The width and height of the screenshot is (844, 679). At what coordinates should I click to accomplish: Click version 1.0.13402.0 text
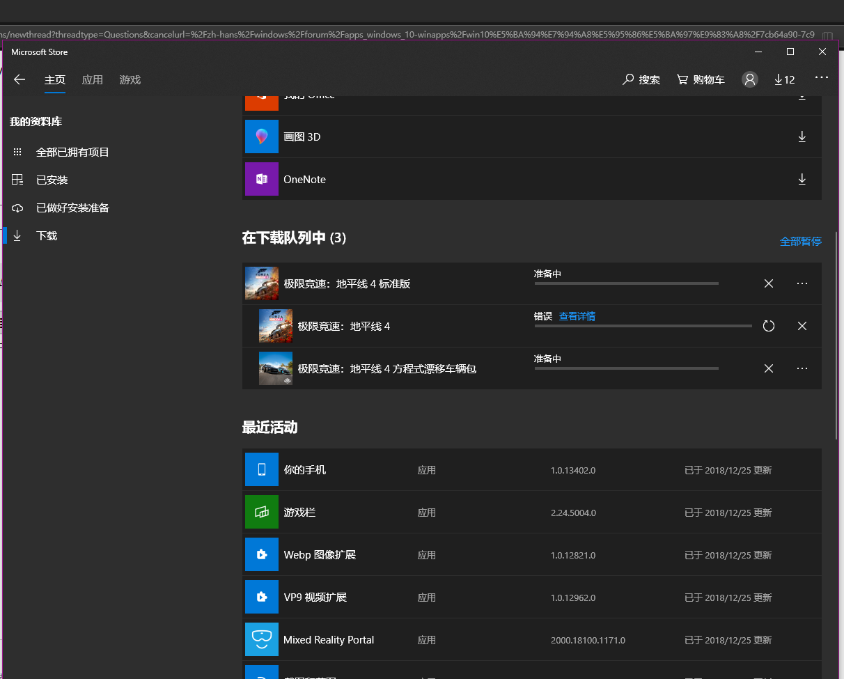point(573,470)
